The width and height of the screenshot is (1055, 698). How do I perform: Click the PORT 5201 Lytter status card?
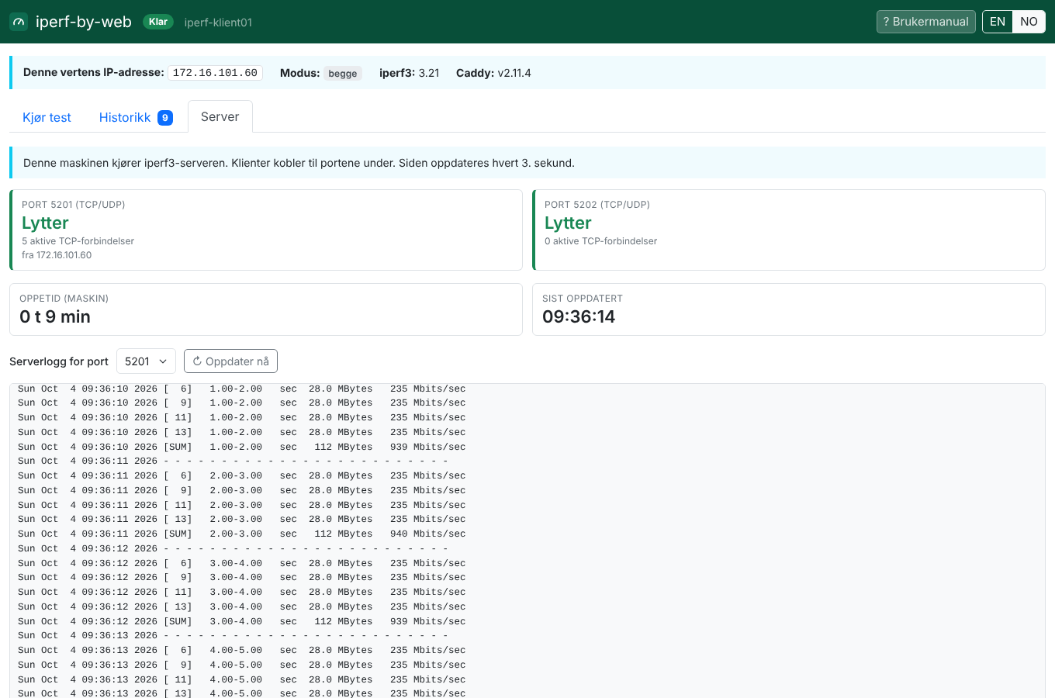tap(266, 230)
